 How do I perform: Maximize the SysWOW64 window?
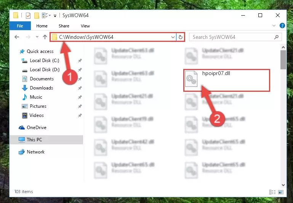[260, 15]
